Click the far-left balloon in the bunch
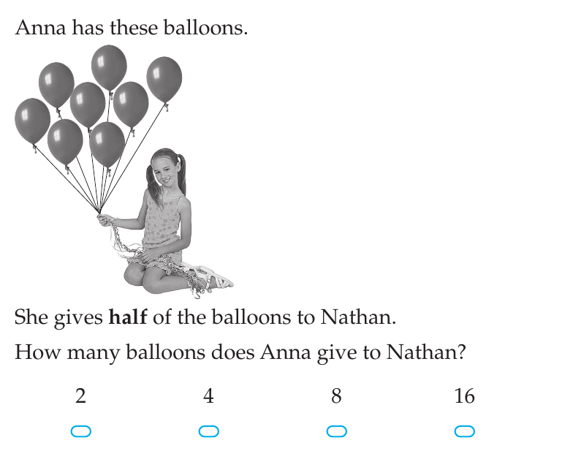 (32, 121)
